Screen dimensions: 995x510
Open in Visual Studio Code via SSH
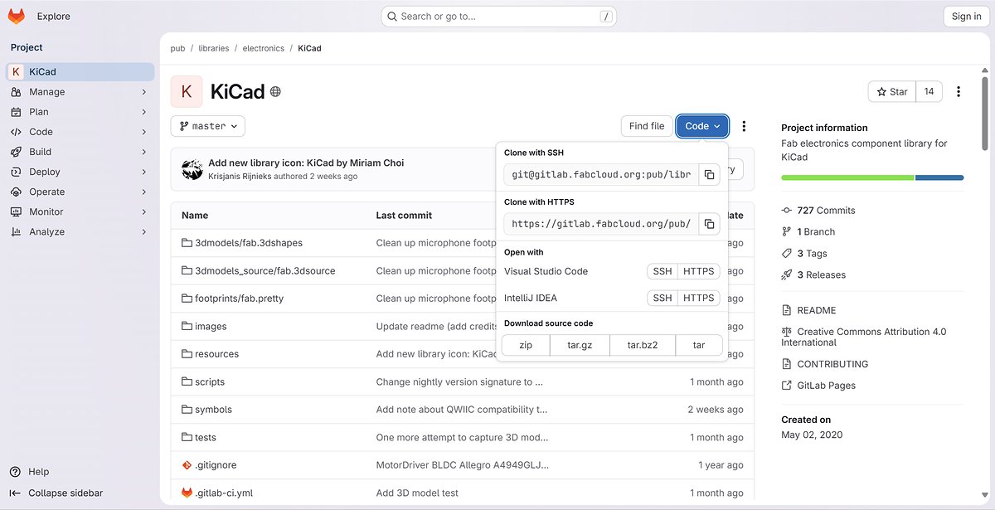click(662, 271)
